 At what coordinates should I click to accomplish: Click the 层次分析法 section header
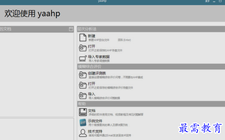point(151,29)
